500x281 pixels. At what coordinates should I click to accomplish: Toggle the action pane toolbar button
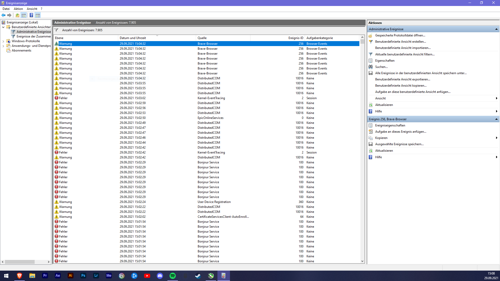(x=38, y=15)
